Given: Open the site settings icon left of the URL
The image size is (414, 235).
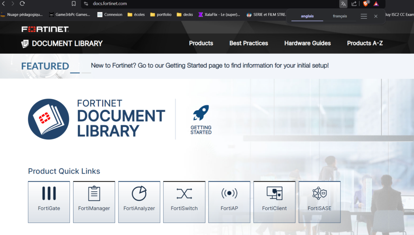Looking at the screenshot, I should point(86,4).
